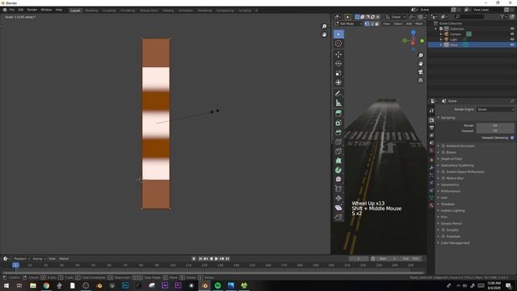Viewport: 517px width, 291px height.
Task: Open the File menu
Action: (12, 11)
